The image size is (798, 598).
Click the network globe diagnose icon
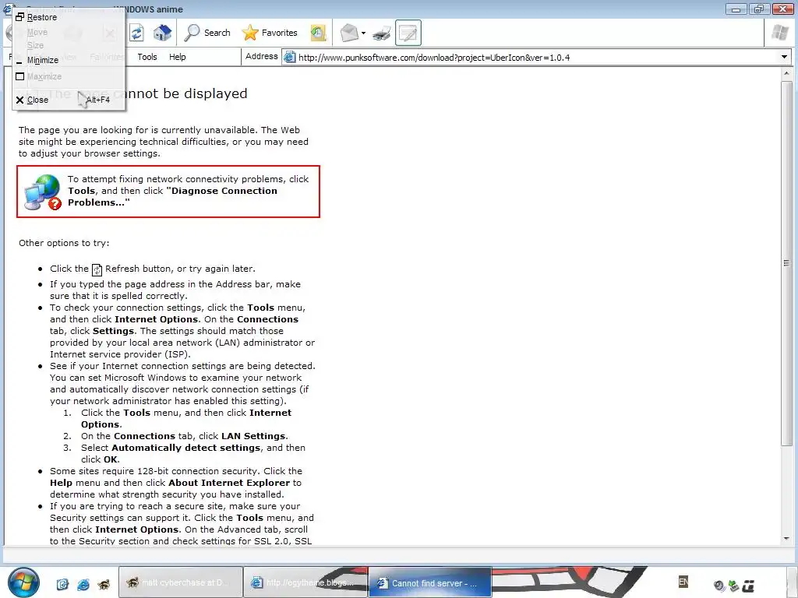(43, 192)
